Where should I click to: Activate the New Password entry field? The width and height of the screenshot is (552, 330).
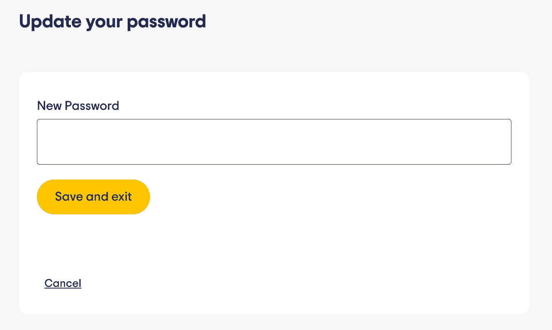pyautogui.click(x=274, y=142)
